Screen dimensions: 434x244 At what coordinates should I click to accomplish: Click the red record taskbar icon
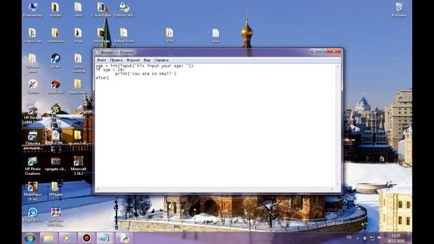pyautogui.click(x=86, y=238)
